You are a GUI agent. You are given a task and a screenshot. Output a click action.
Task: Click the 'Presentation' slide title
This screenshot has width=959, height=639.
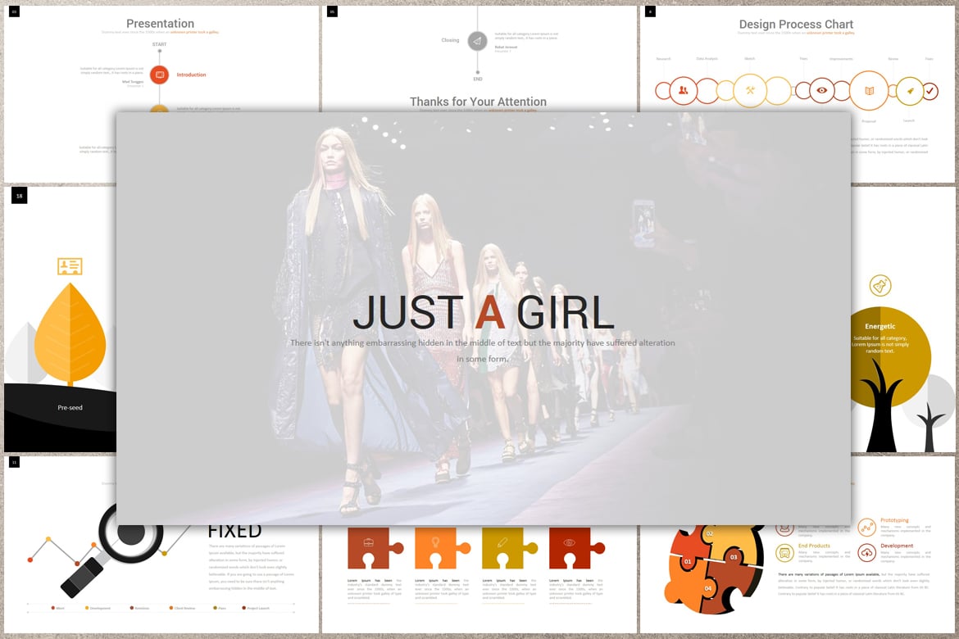[160, 23]
